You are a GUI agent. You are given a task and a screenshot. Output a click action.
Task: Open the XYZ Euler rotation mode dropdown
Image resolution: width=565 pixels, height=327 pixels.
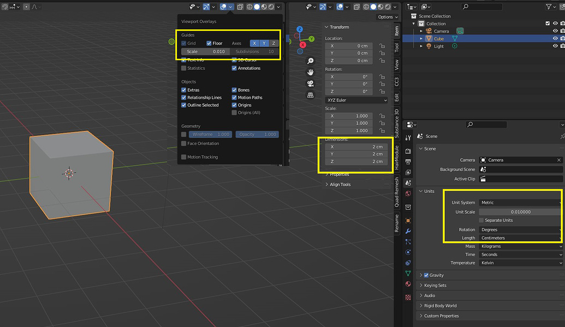click(356, 100)
